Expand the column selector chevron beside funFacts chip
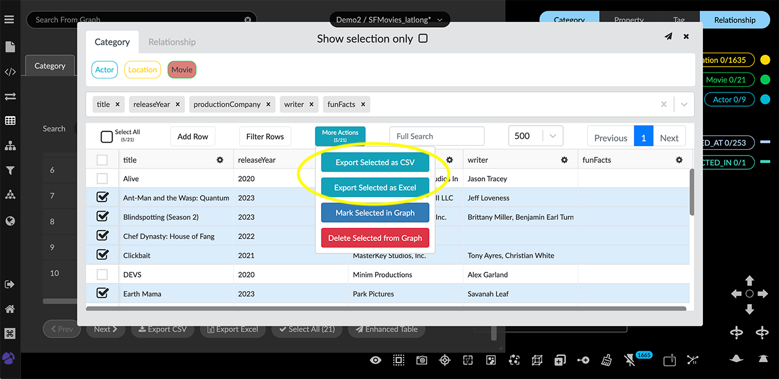779x379 pixels. pyautogui.click(x=683, y=104)
